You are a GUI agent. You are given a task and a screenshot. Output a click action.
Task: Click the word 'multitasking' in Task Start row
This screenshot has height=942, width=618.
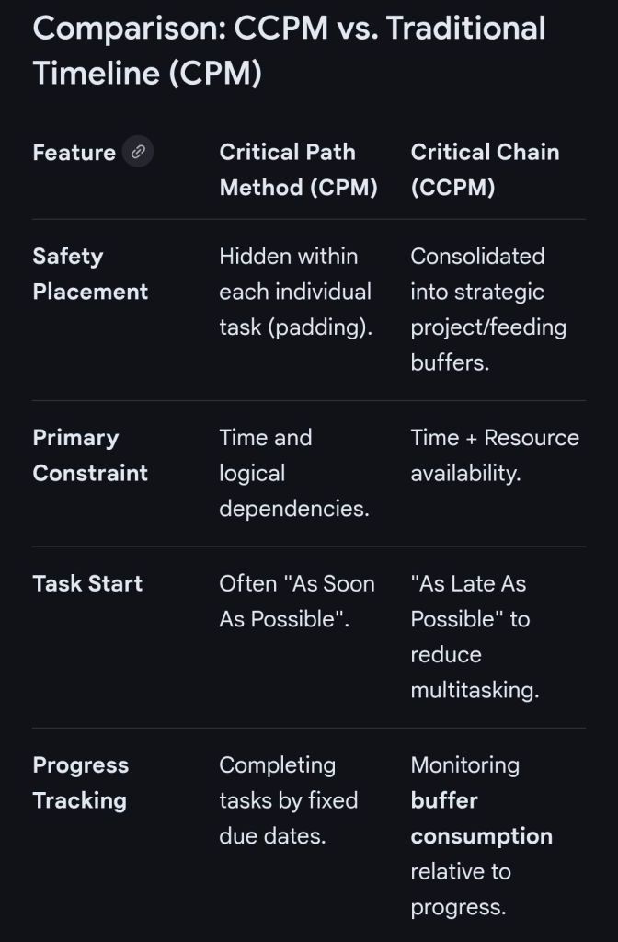pos(475,690)
